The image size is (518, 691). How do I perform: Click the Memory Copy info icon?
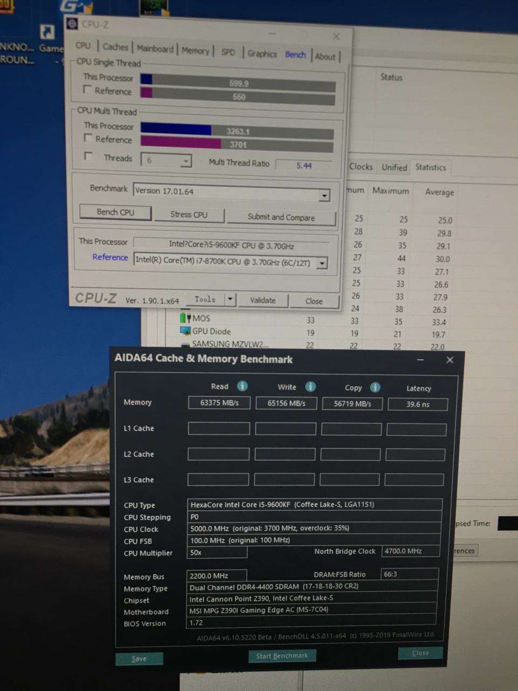pos(375,387)
